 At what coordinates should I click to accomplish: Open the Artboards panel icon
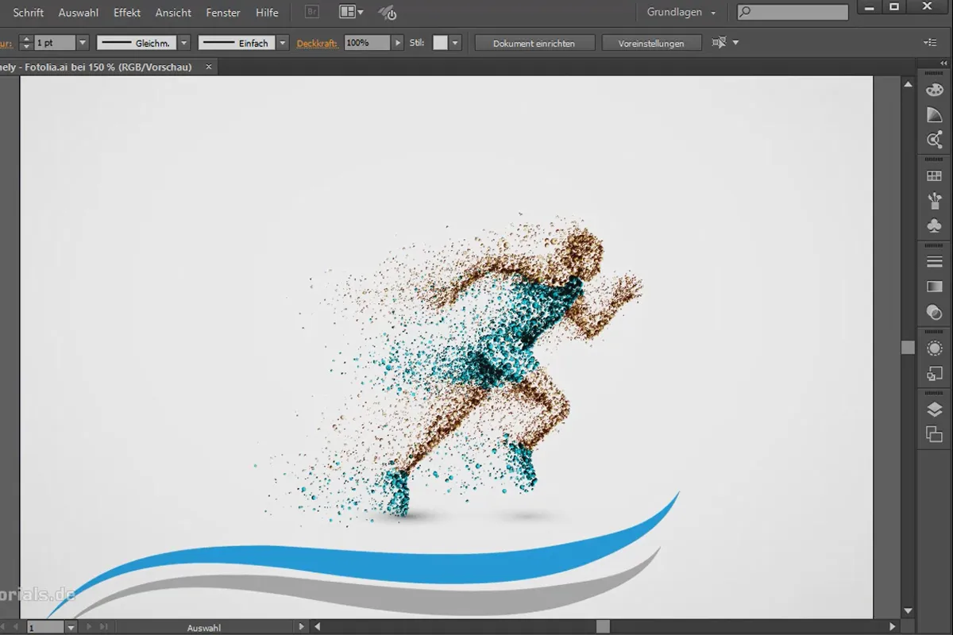(935, 434)
